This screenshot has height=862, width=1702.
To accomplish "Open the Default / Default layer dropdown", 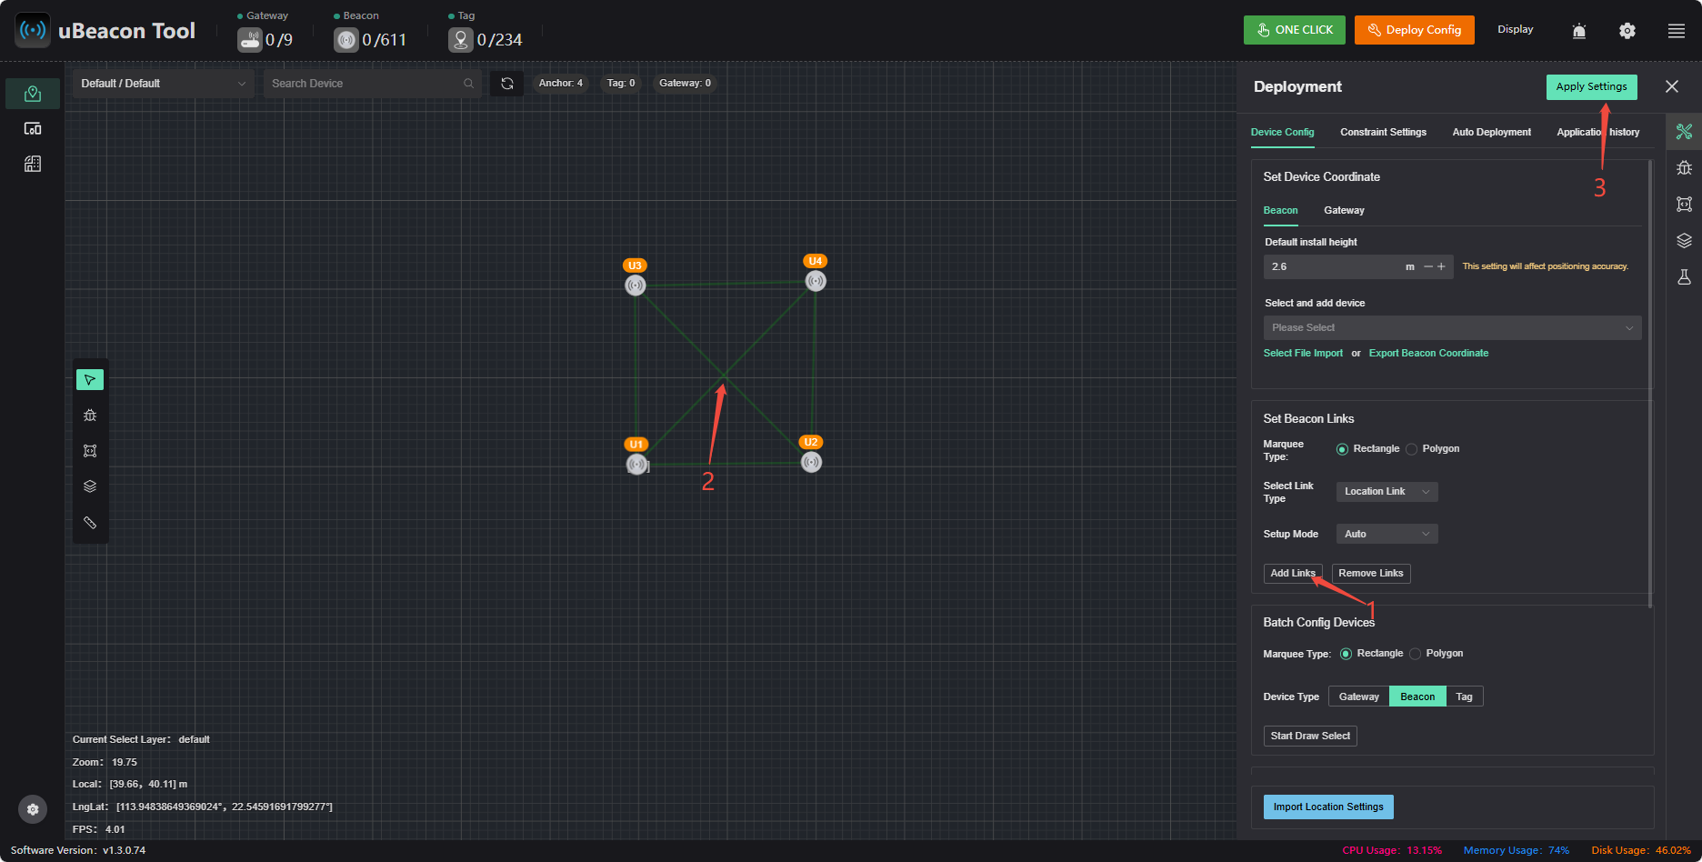I will tap(163, 84).
